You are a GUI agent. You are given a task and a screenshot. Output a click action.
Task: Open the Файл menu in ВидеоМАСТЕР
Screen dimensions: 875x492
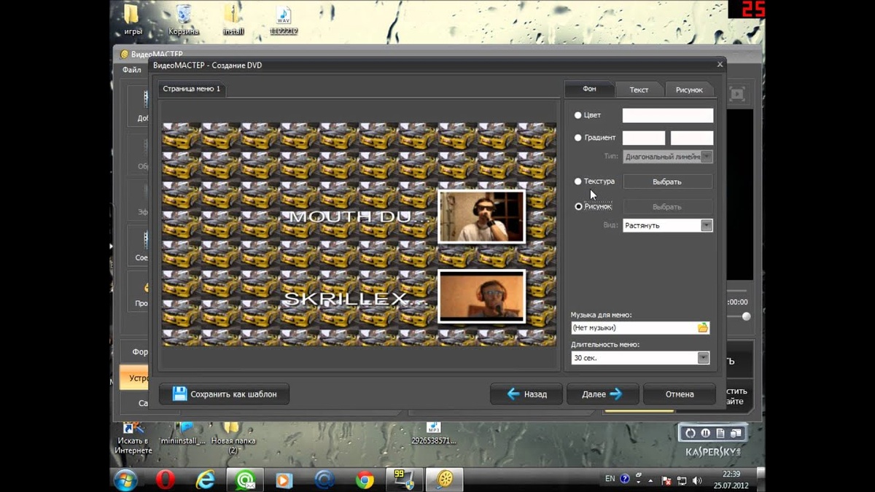(132, 70)
